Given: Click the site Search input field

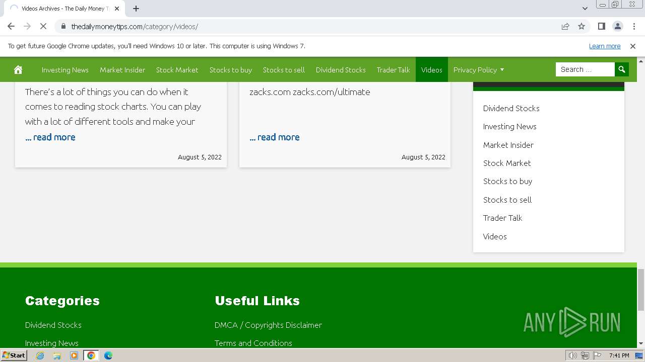Looking at the screenshot, I should 585,69.
